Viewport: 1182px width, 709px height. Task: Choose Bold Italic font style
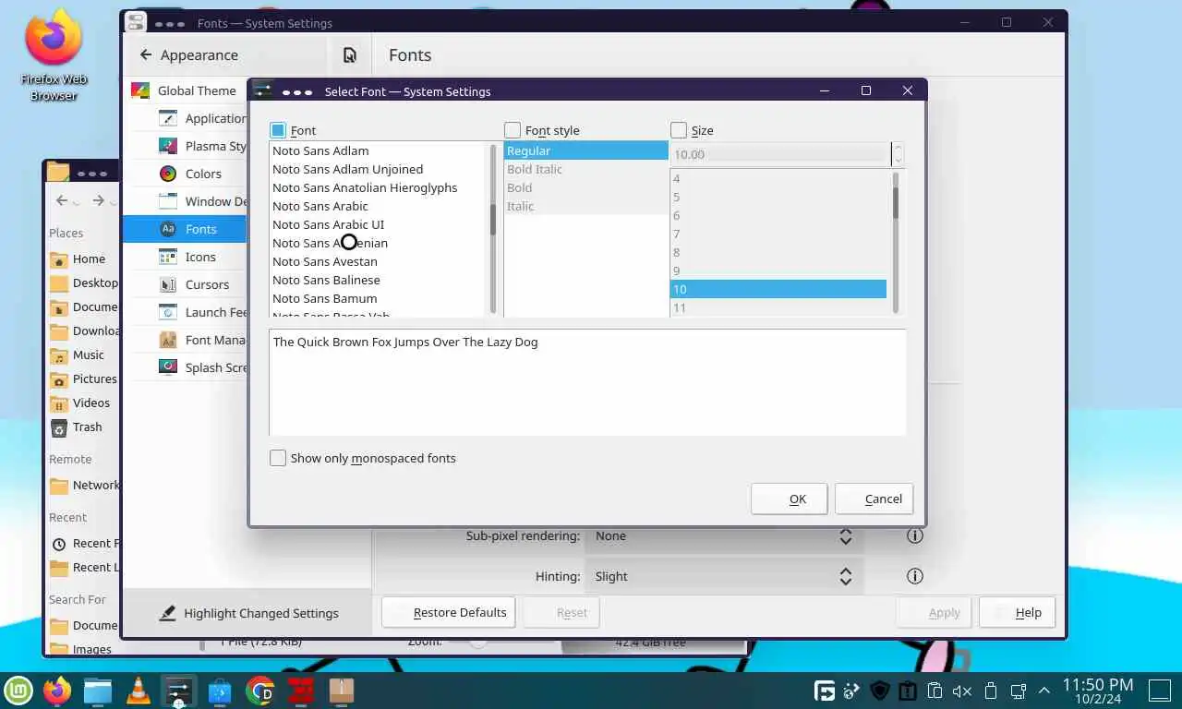point(585,169)
